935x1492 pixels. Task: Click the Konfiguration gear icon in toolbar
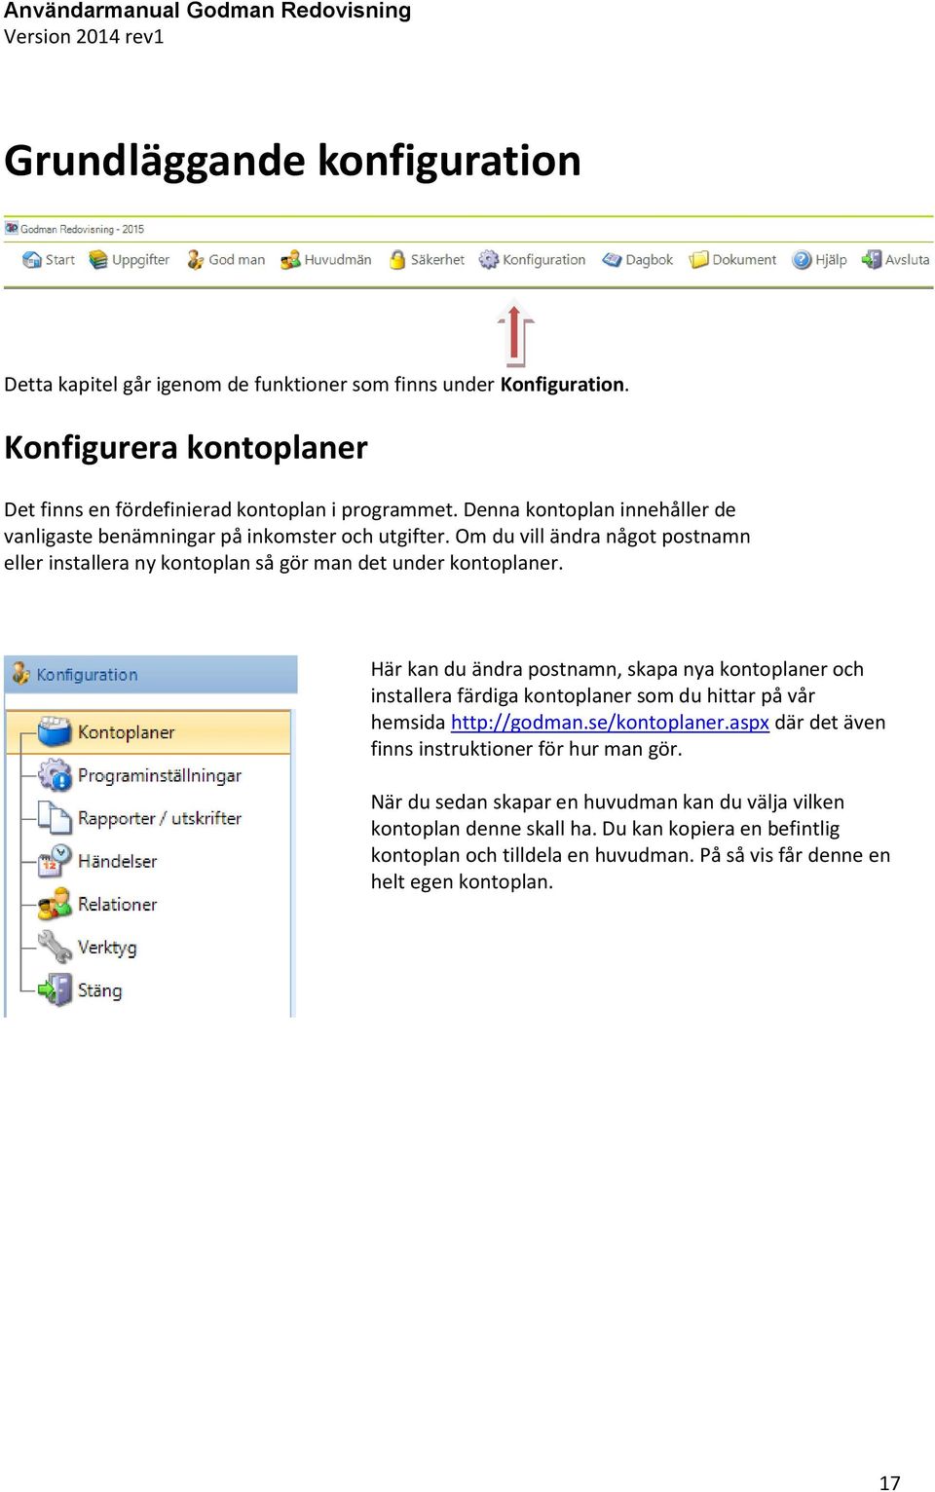[489, 260]
